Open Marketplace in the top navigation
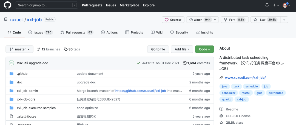Screen dimensions: 296x125 (x=129, y=5)
